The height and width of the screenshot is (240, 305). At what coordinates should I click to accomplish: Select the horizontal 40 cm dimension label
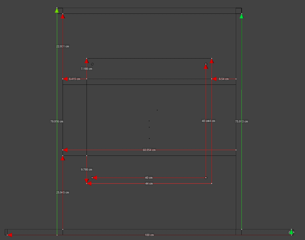point(149,178)
